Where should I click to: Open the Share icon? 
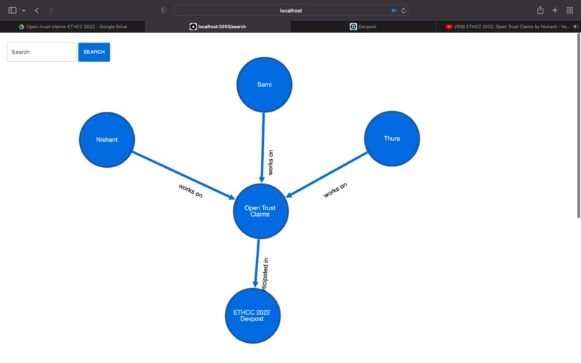pyautogui.click(x=540, y=10)
